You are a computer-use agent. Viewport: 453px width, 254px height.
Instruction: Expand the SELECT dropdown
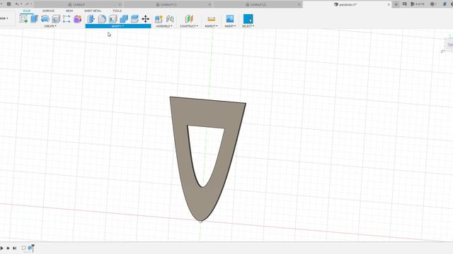coord(248,26)
